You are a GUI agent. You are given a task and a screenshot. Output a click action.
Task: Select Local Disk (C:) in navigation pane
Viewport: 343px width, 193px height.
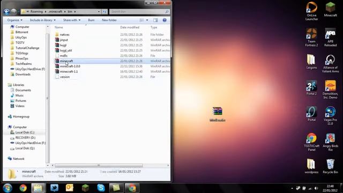pyautogui.click(x=25, y=132)
